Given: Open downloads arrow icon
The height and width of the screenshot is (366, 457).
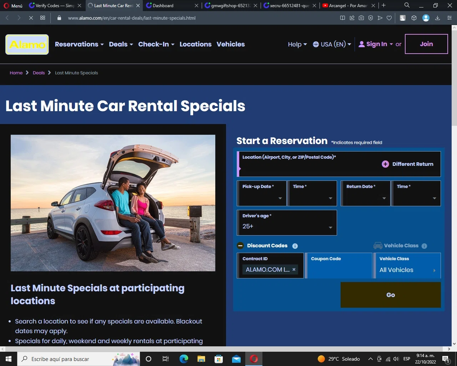Looking at the screenshot, I should (437, 18).
